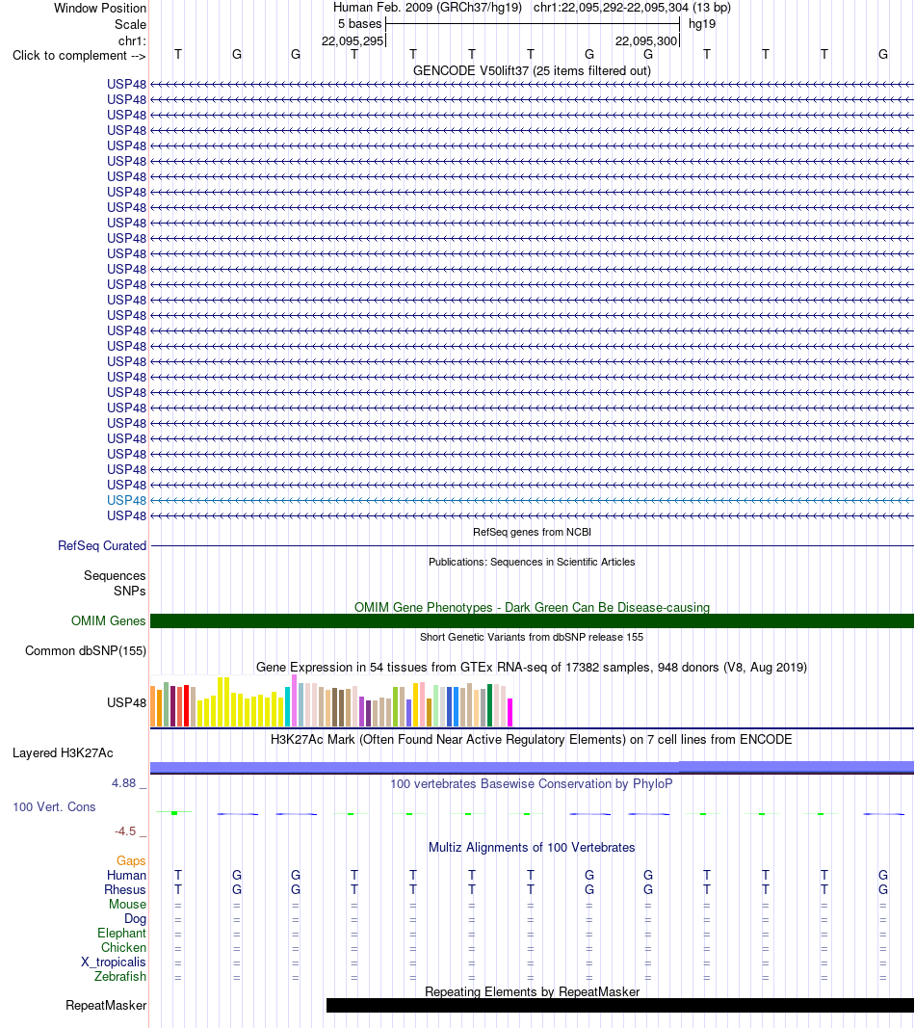Click the USP48 label beside the GTEx bars
Viewport: 915px width, 1028px height.
(x=126, y=702)
